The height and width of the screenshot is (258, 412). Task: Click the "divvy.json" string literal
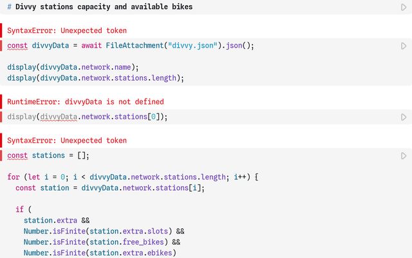point(192,46)
